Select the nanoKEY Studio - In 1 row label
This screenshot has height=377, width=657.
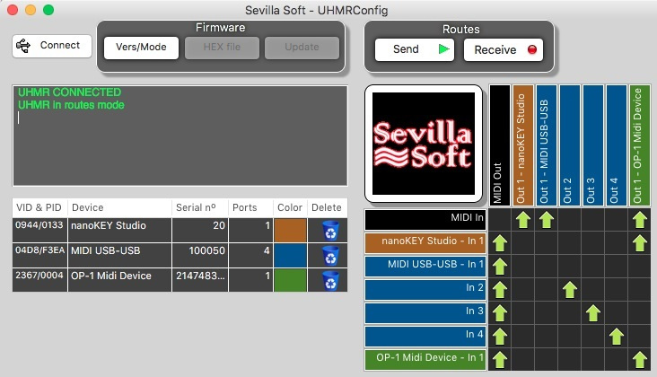coord(425,243)
